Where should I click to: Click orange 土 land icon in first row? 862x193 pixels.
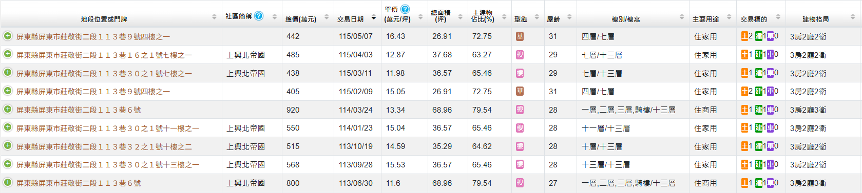[x=744, y=36]
